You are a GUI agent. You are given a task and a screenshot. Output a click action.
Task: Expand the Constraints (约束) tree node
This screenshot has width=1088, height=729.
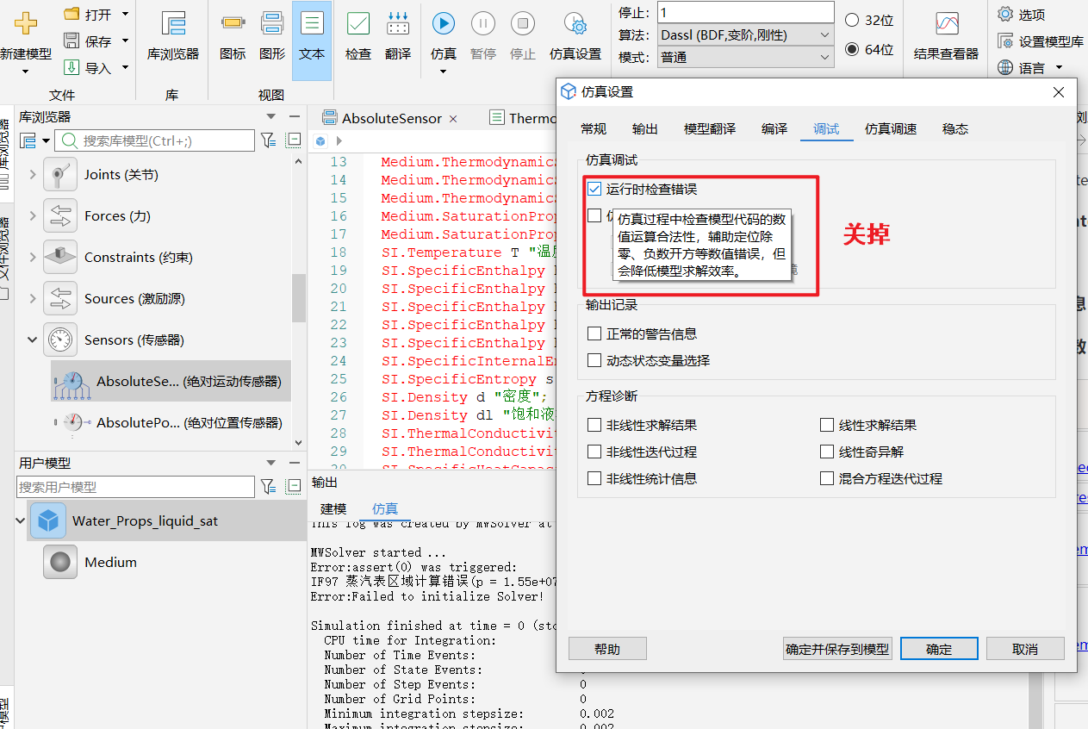coord(33,258)
